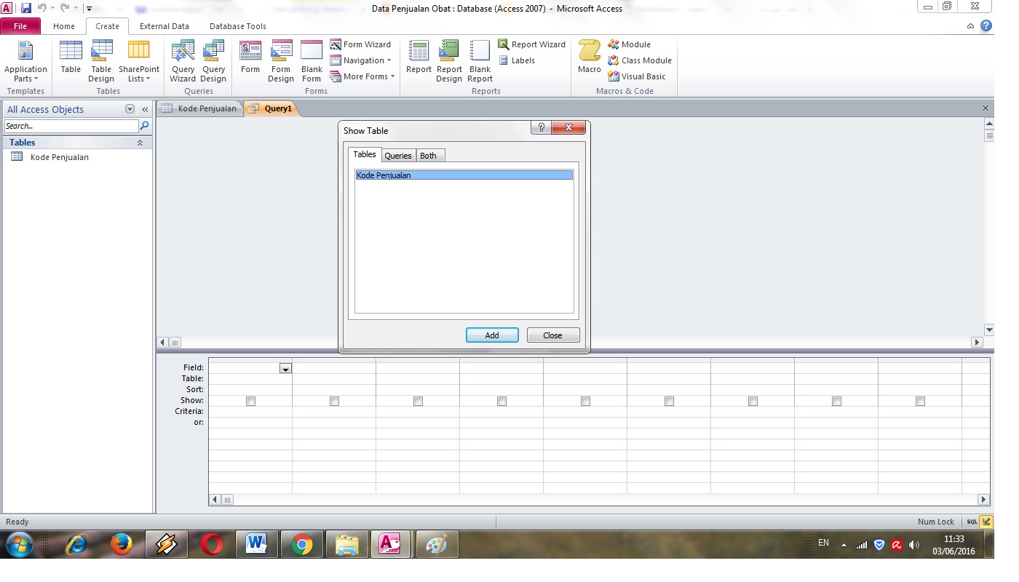Select Kode Penjualan table in navigation pane
This screenshot has width=1019, height=582.
(60, 157)
